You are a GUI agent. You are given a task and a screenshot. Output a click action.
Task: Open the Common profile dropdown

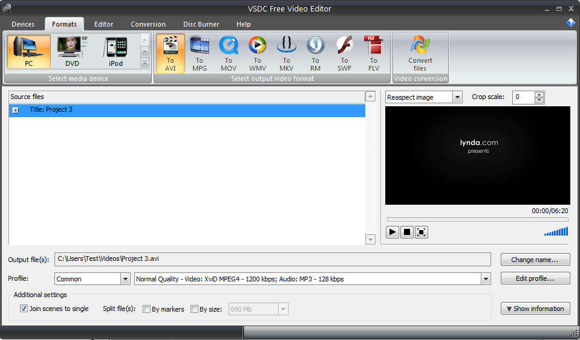pyautogui.click(x=125, y=279)
